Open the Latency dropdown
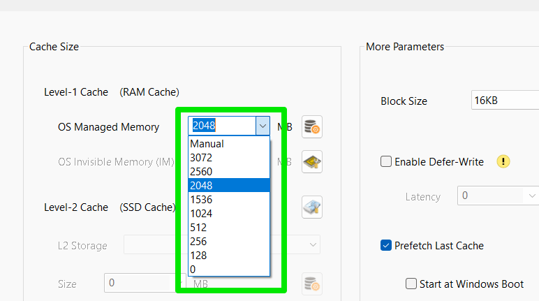 [x=496, y=196]
